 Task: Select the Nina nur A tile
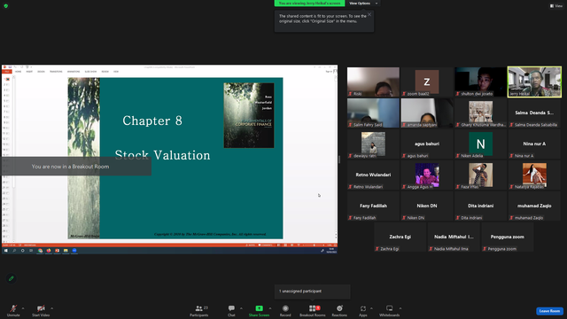(534, 144)
